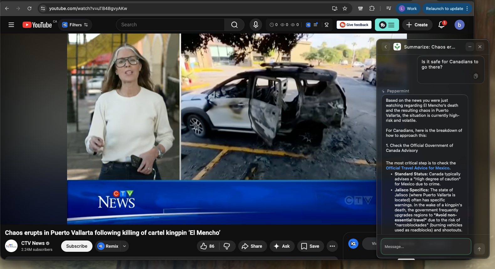
Task: Open the Chrome three-dot menu
Action: (467, 8)
